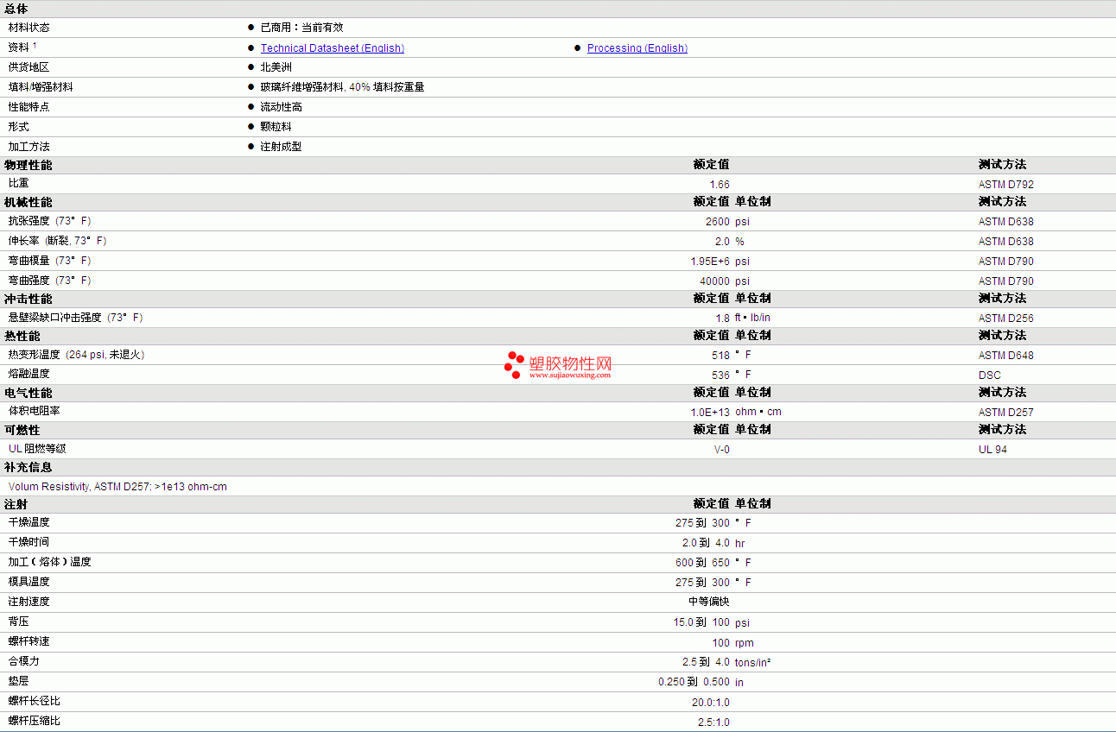Select the 体积电阻率 value 1.0E+13
The image size is (1116, 732).
click(x=710, y=413)
